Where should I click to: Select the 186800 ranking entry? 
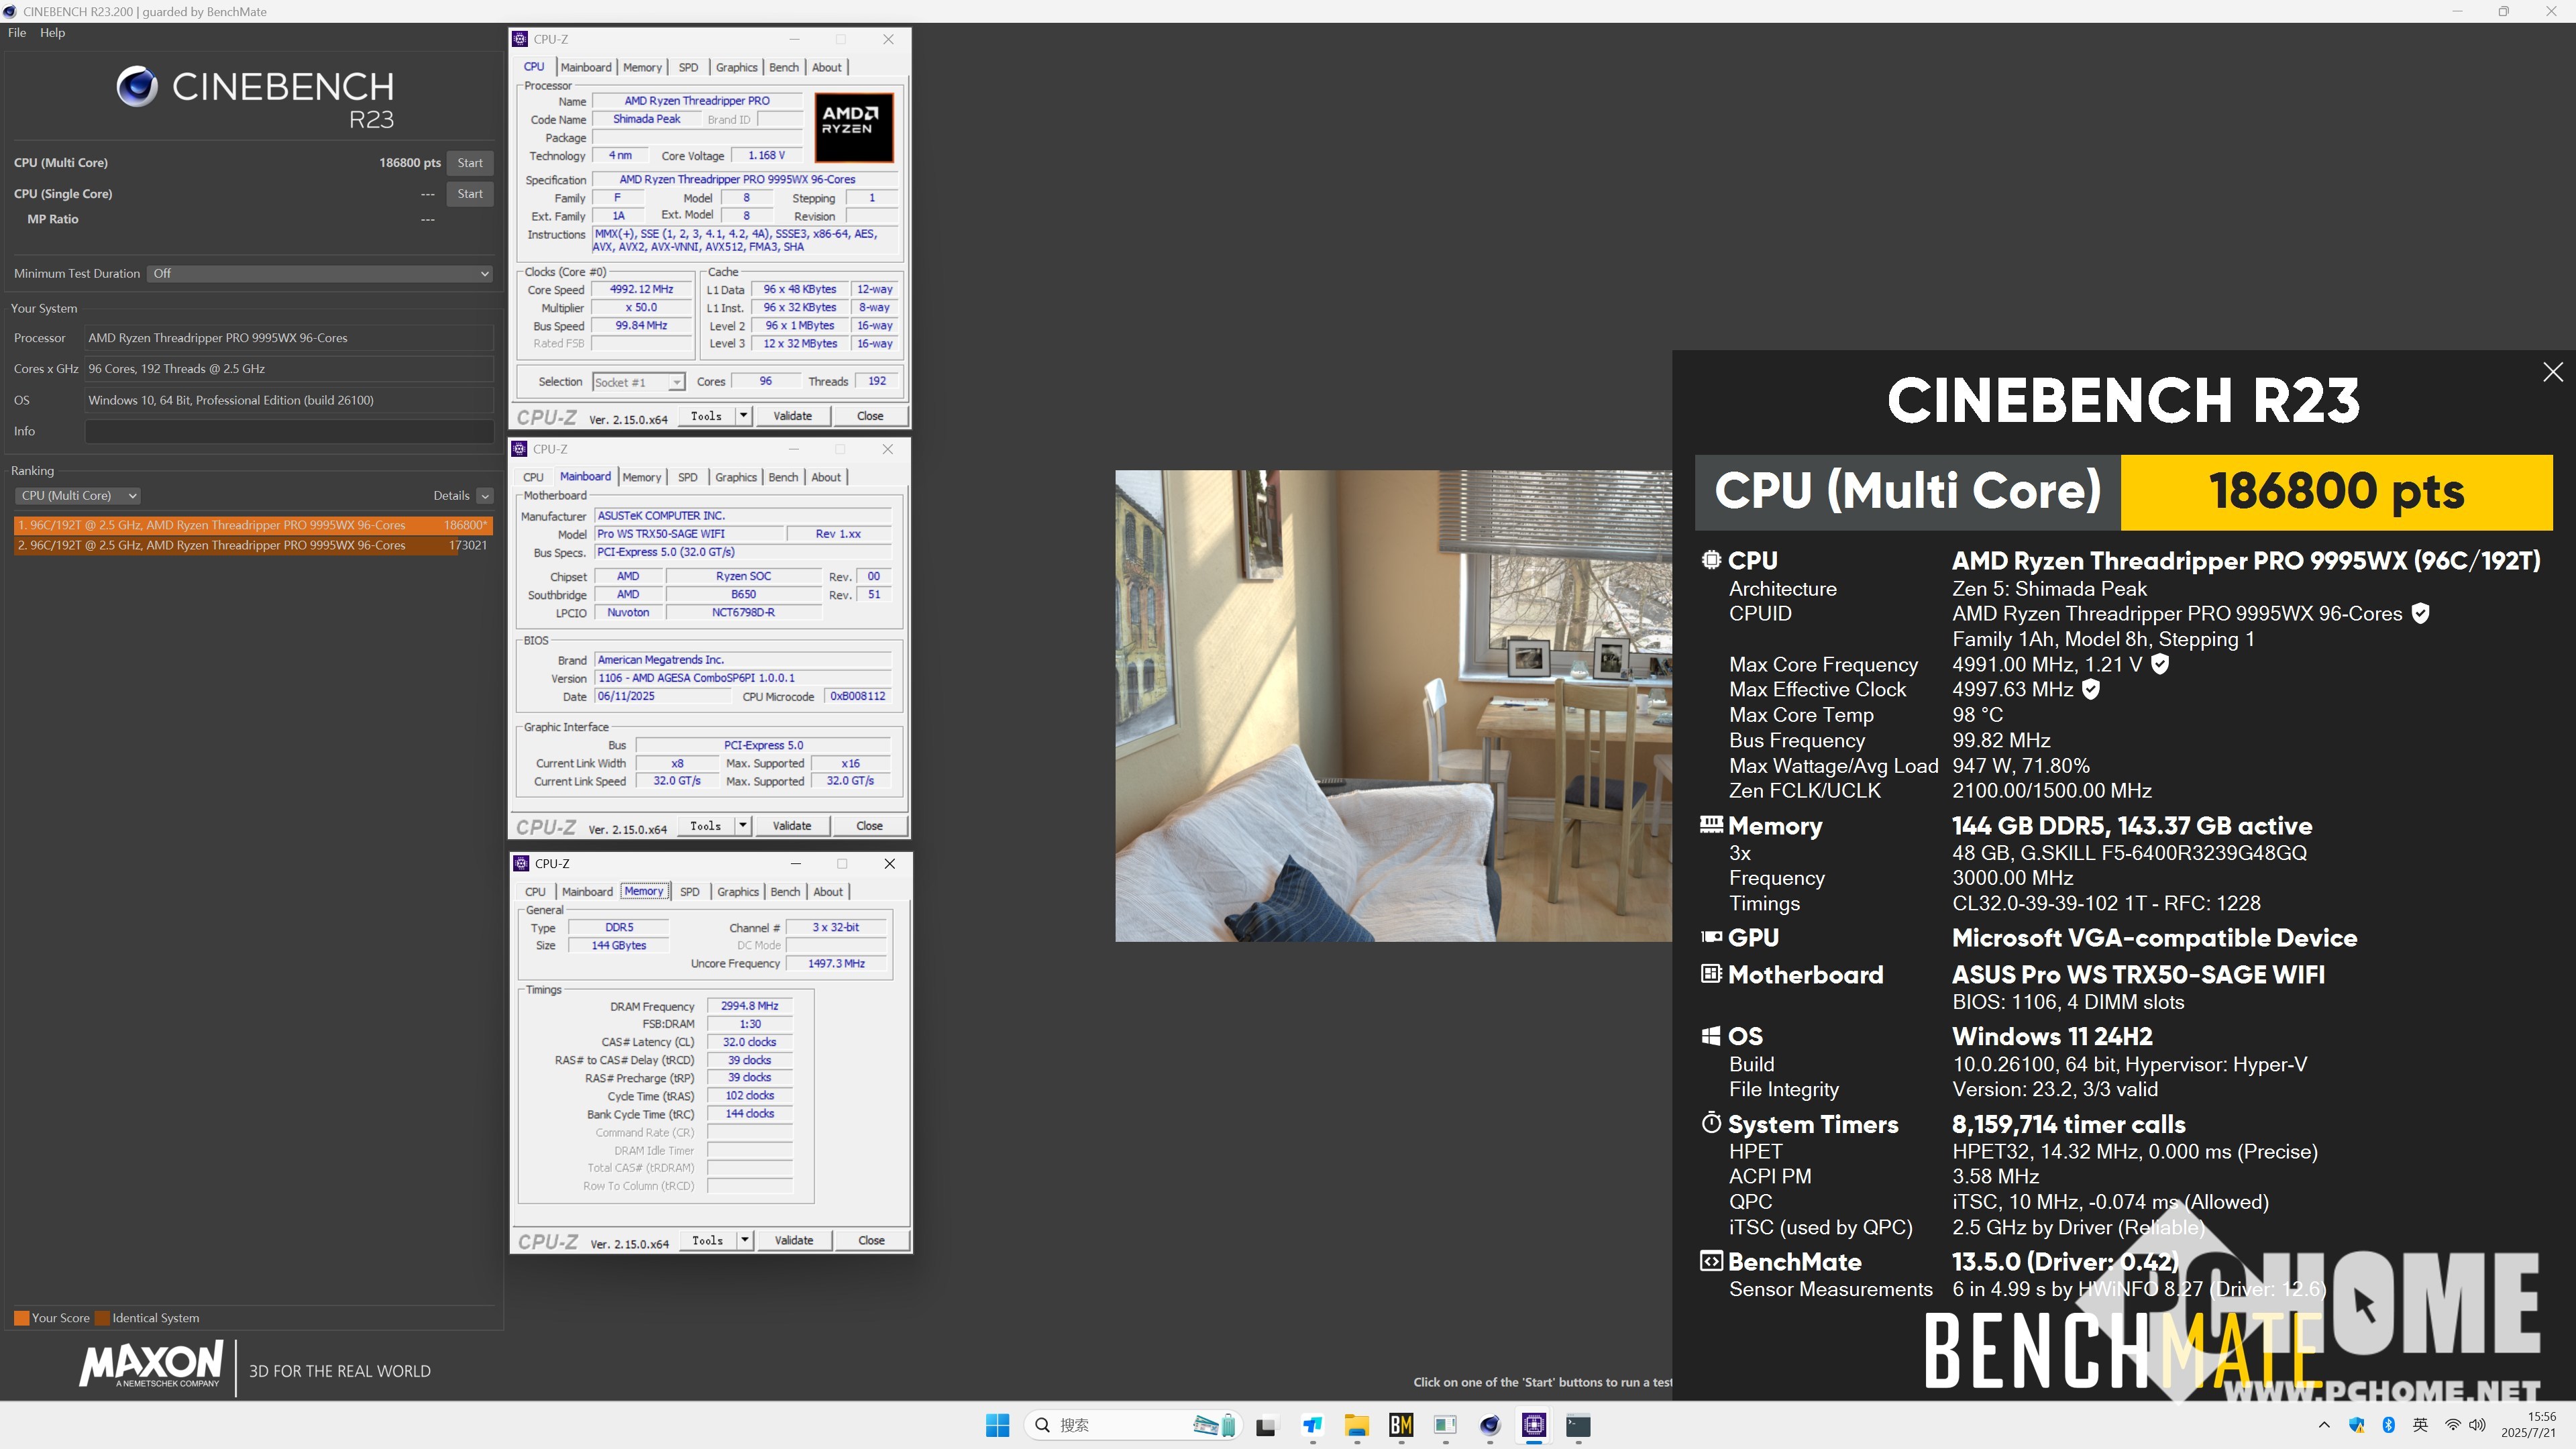(x=253, y=524)
